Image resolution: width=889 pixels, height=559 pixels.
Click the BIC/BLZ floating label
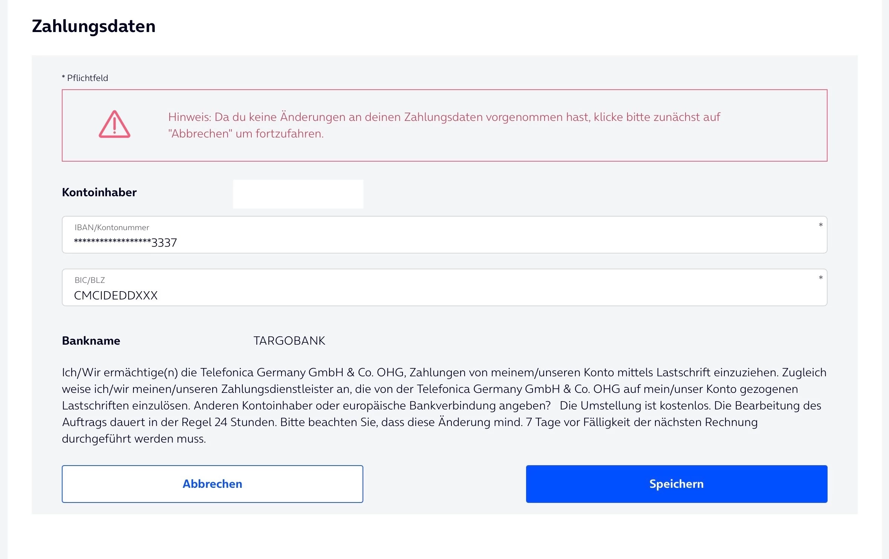(90, 280)
